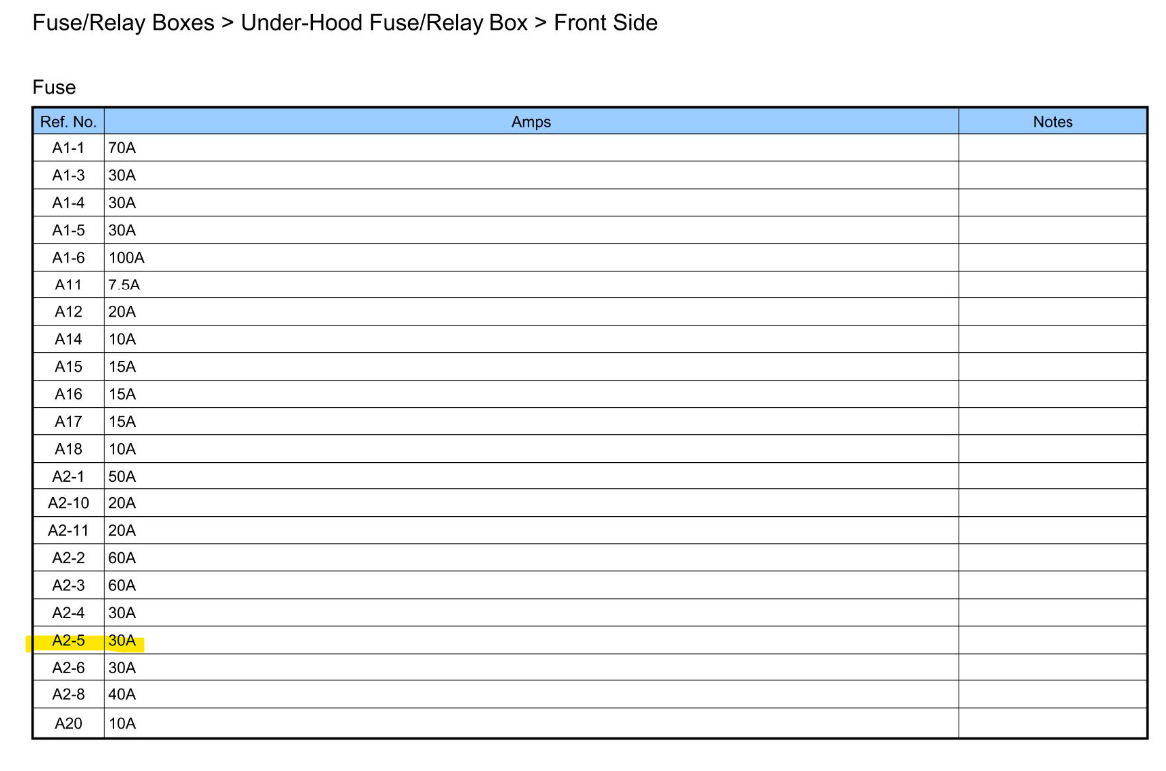1166x771 pixels.
Task: Click "Under-Hood Fuse/Relay Box" breadcrumb text
Action: [x=384, y=23]
